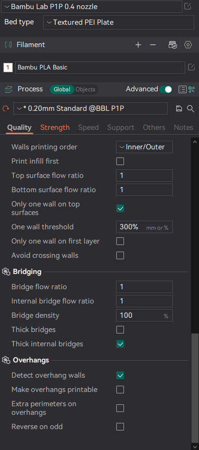Screen dimensions: 199x450
Task: Search process settings via magnifier icon
Action: point(190,108)
